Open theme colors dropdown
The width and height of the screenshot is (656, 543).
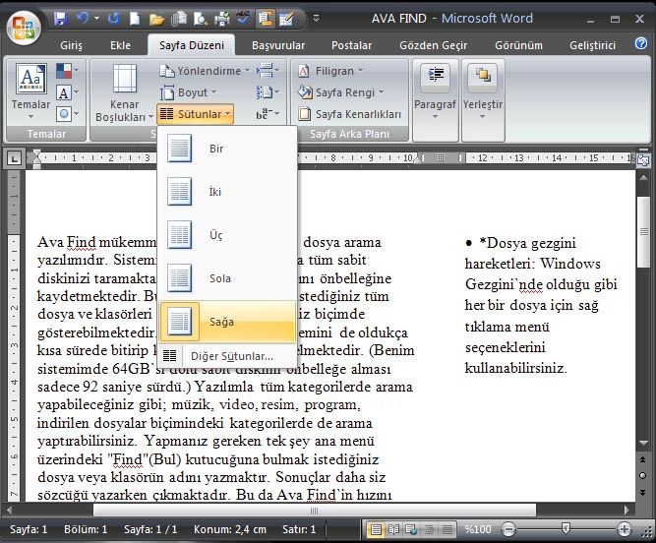tap(67, 71)
